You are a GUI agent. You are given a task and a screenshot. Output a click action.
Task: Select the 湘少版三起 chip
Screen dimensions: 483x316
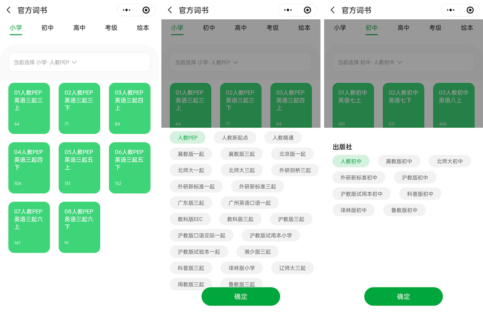tap(258, 251)
